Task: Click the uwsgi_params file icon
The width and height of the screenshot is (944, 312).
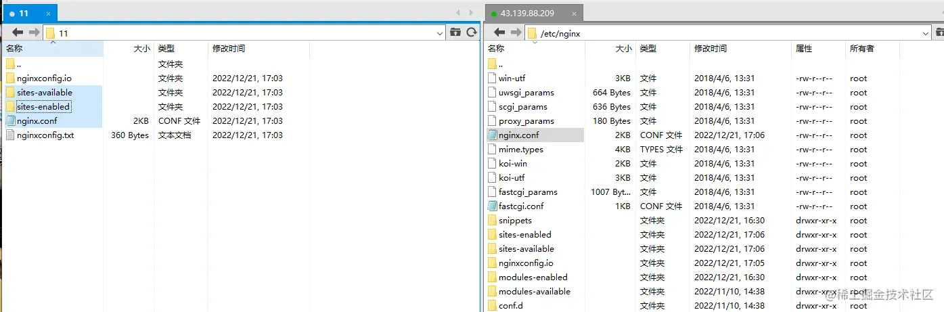Action: [492, 93]
